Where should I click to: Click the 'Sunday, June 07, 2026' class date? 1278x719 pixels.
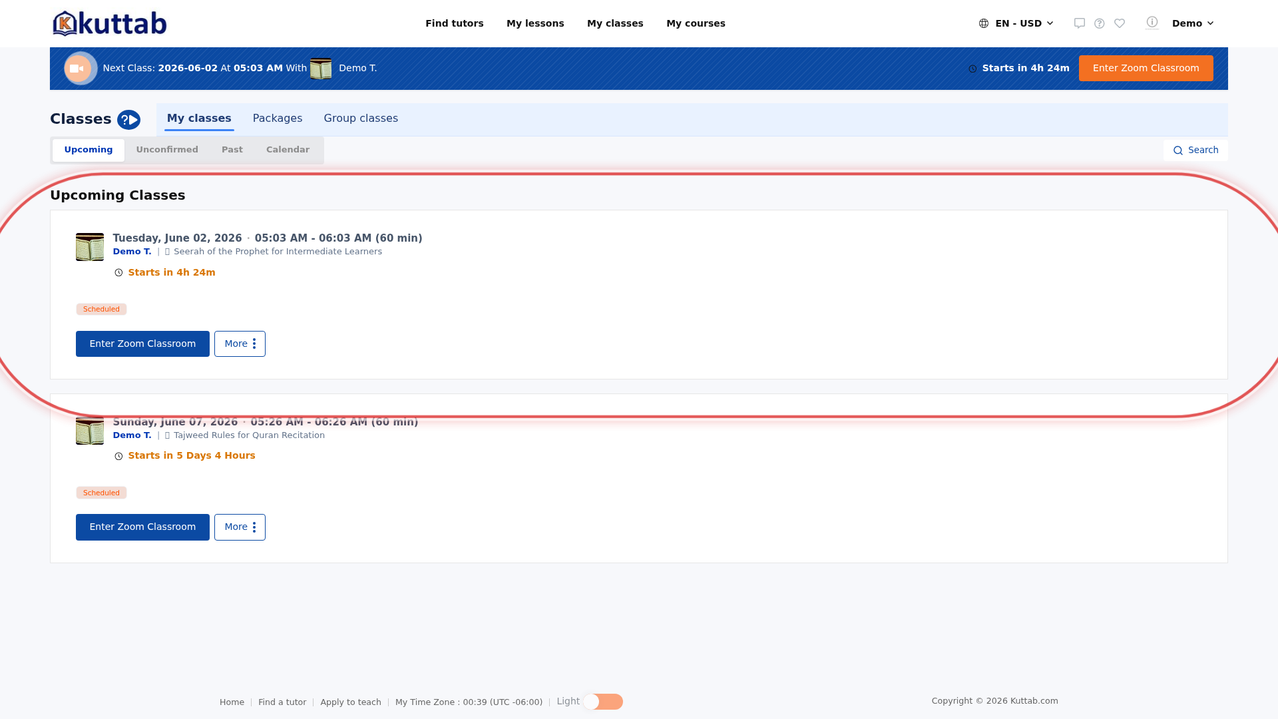click(175, 422)
